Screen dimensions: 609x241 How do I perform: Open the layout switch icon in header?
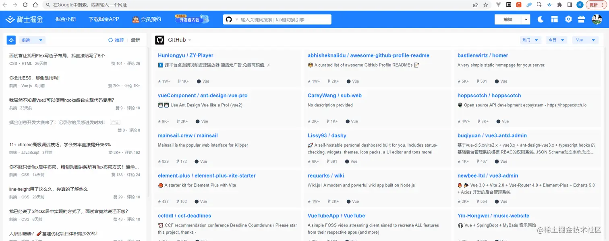(555, 19)
